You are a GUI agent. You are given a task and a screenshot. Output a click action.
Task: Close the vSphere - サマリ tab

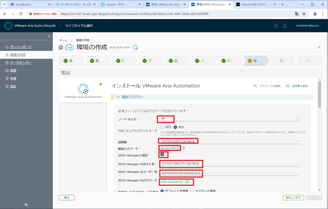click(139, 4)
